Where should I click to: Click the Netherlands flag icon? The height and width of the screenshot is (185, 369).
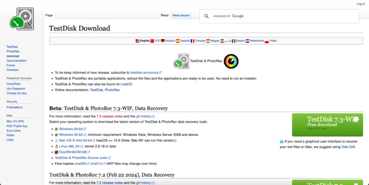pos(247,41)
